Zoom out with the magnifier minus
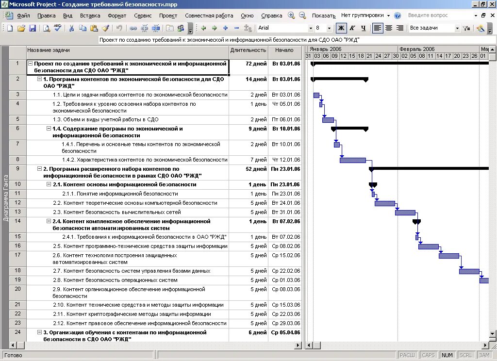 pyautogui.click(x=302, y=15)
